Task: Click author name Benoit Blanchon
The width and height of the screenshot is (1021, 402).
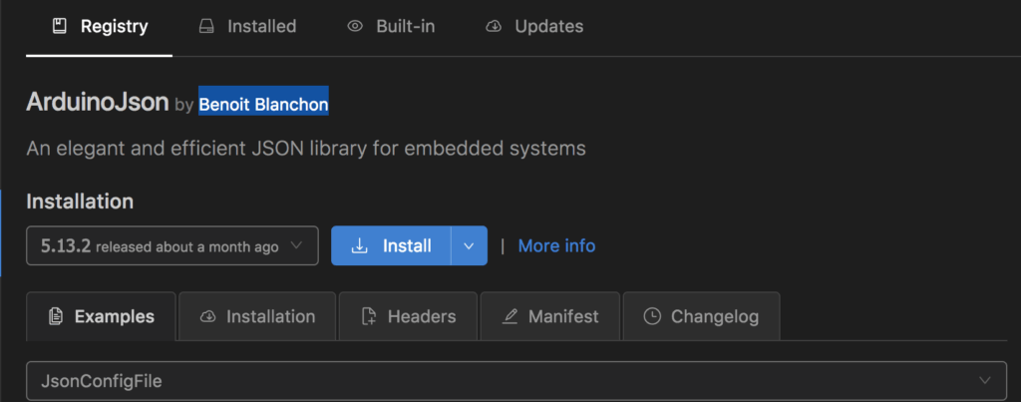Action: coord(263,104)
